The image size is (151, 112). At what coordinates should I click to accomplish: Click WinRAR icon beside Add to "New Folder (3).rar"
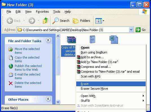[x=78, y=62]
